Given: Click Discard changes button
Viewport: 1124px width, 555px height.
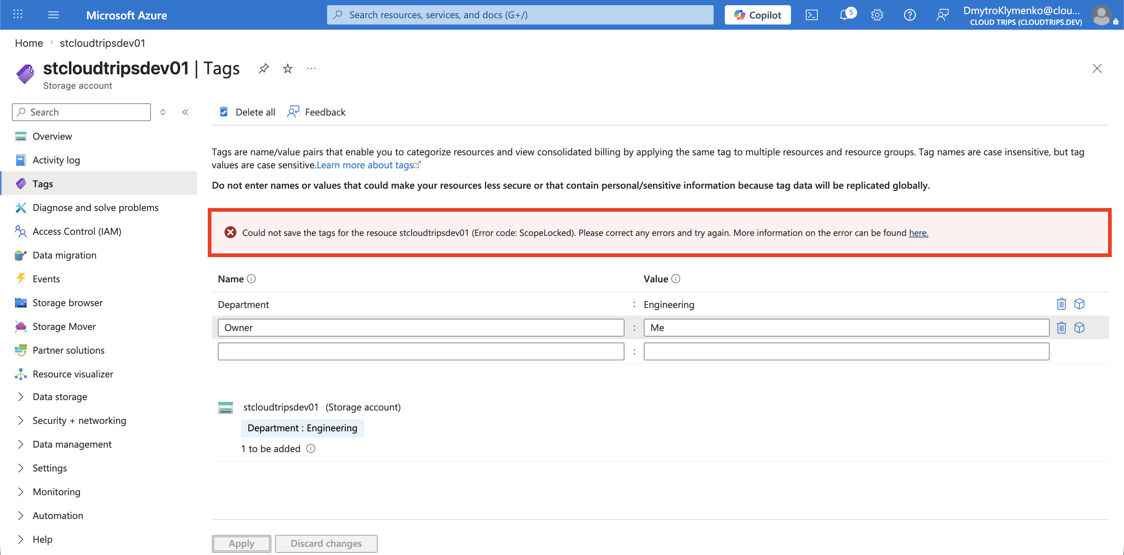Looking at the screenshot, I should click(326, 543).
